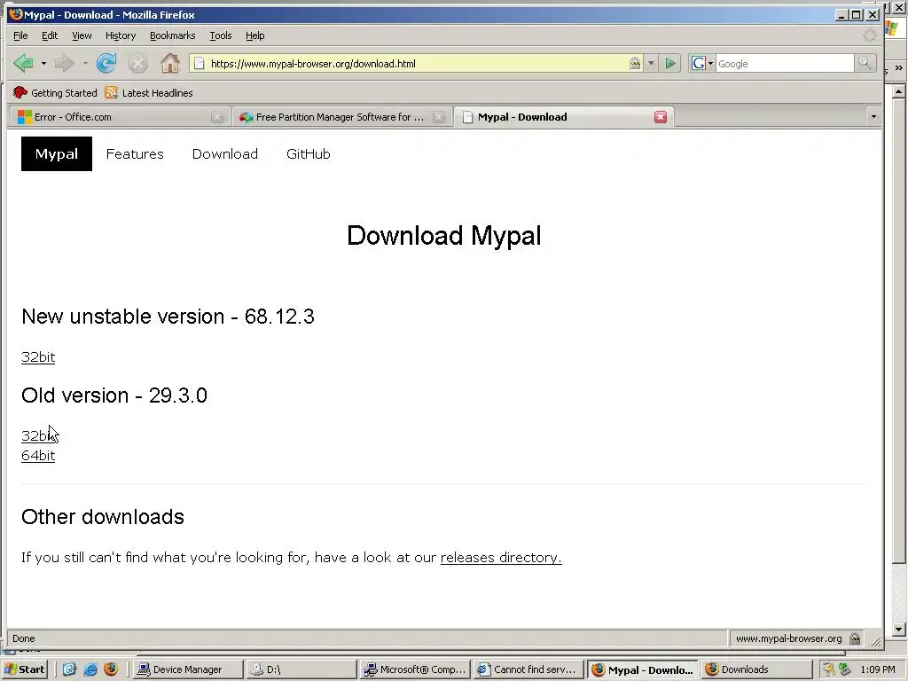Open the GitHub nav link

[x=308, y=154]
